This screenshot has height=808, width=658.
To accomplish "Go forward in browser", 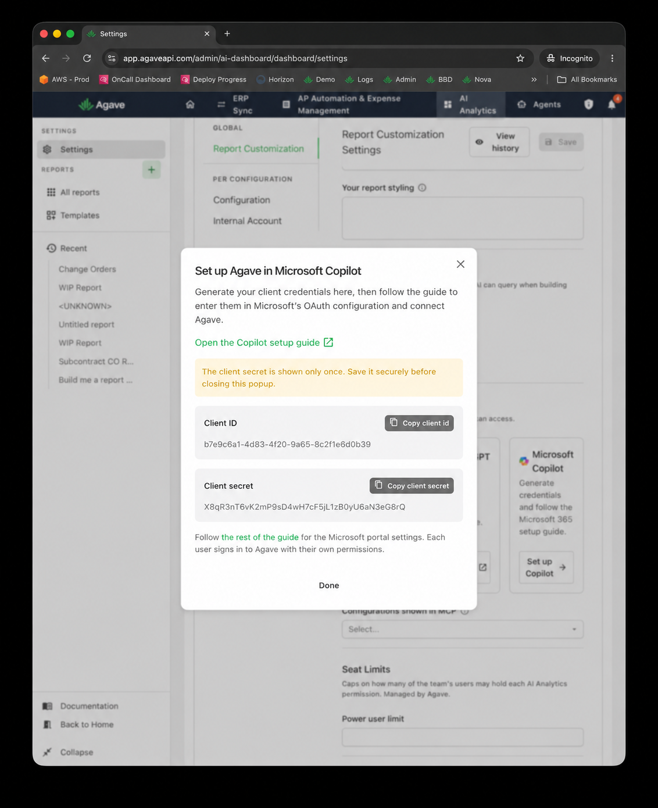I will coord(66,58).
